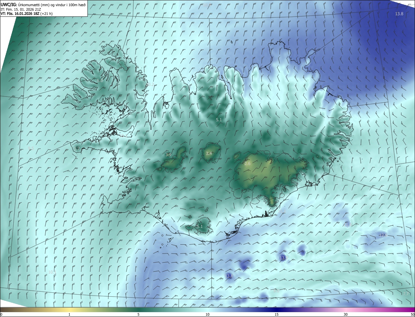Click the initial time line "IT: Fim. 15. 01. 2026 21Z"

tap(21, 9)
